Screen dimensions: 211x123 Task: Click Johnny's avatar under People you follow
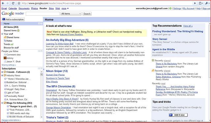pos(5,58)
